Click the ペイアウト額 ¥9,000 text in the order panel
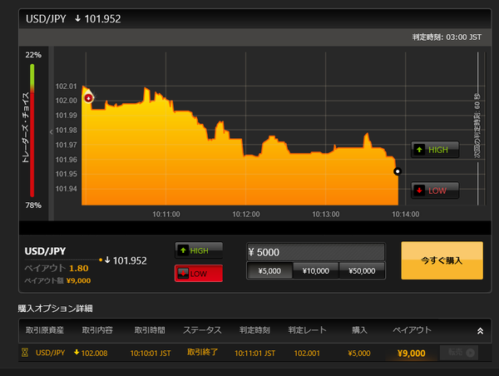499x376 pixels. point(57,280)
